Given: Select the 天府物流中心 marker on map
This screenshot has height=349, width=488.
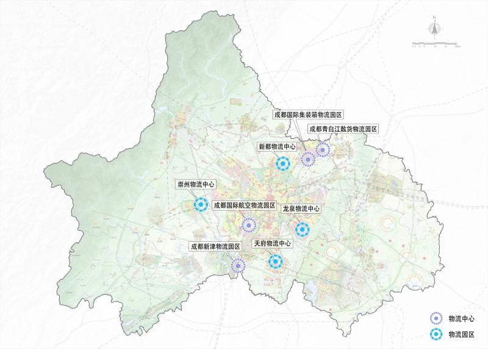Looking at the screenshot, I should (276, 262).
